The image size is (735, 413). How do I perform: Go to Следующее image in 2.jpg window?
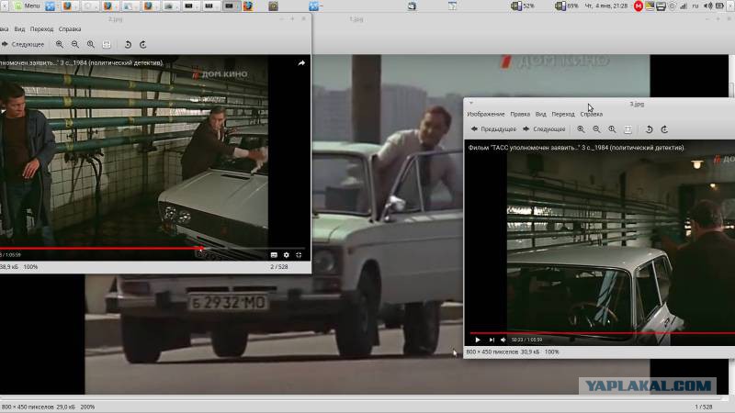22,44
